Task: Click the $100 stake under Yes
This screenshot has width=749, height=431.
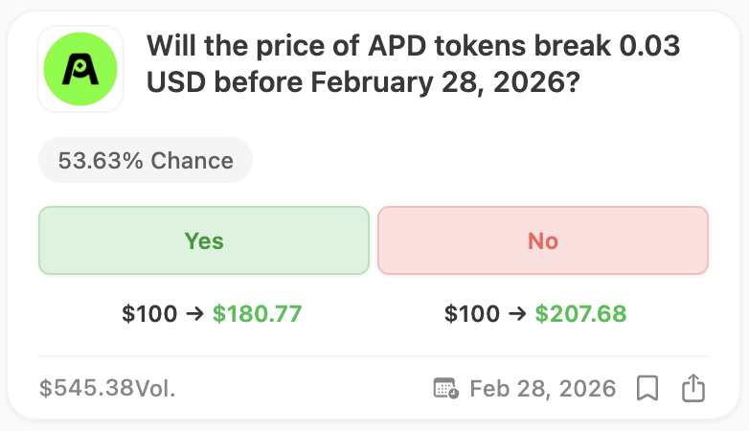Action: coord(149,313)
